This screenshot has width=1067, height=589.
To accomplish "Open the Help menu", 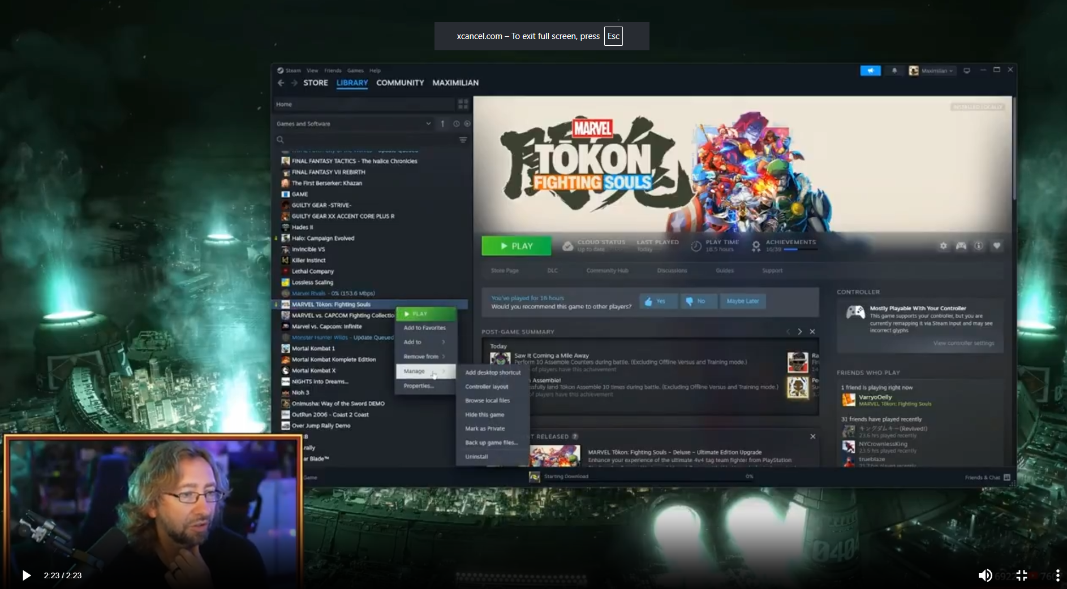I will (375, 71).
